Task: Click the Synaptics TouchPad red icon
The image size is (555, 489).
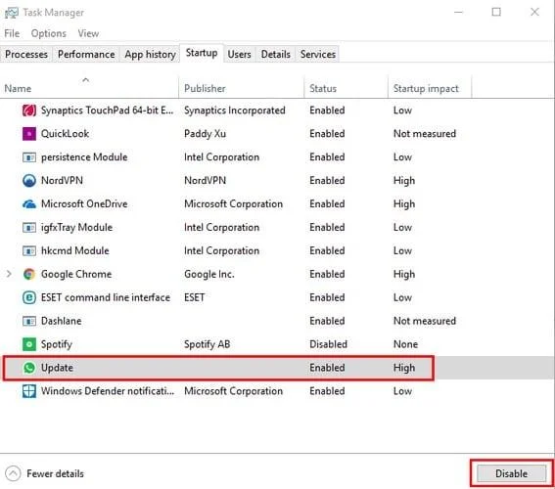Action: tap(29, 111)
